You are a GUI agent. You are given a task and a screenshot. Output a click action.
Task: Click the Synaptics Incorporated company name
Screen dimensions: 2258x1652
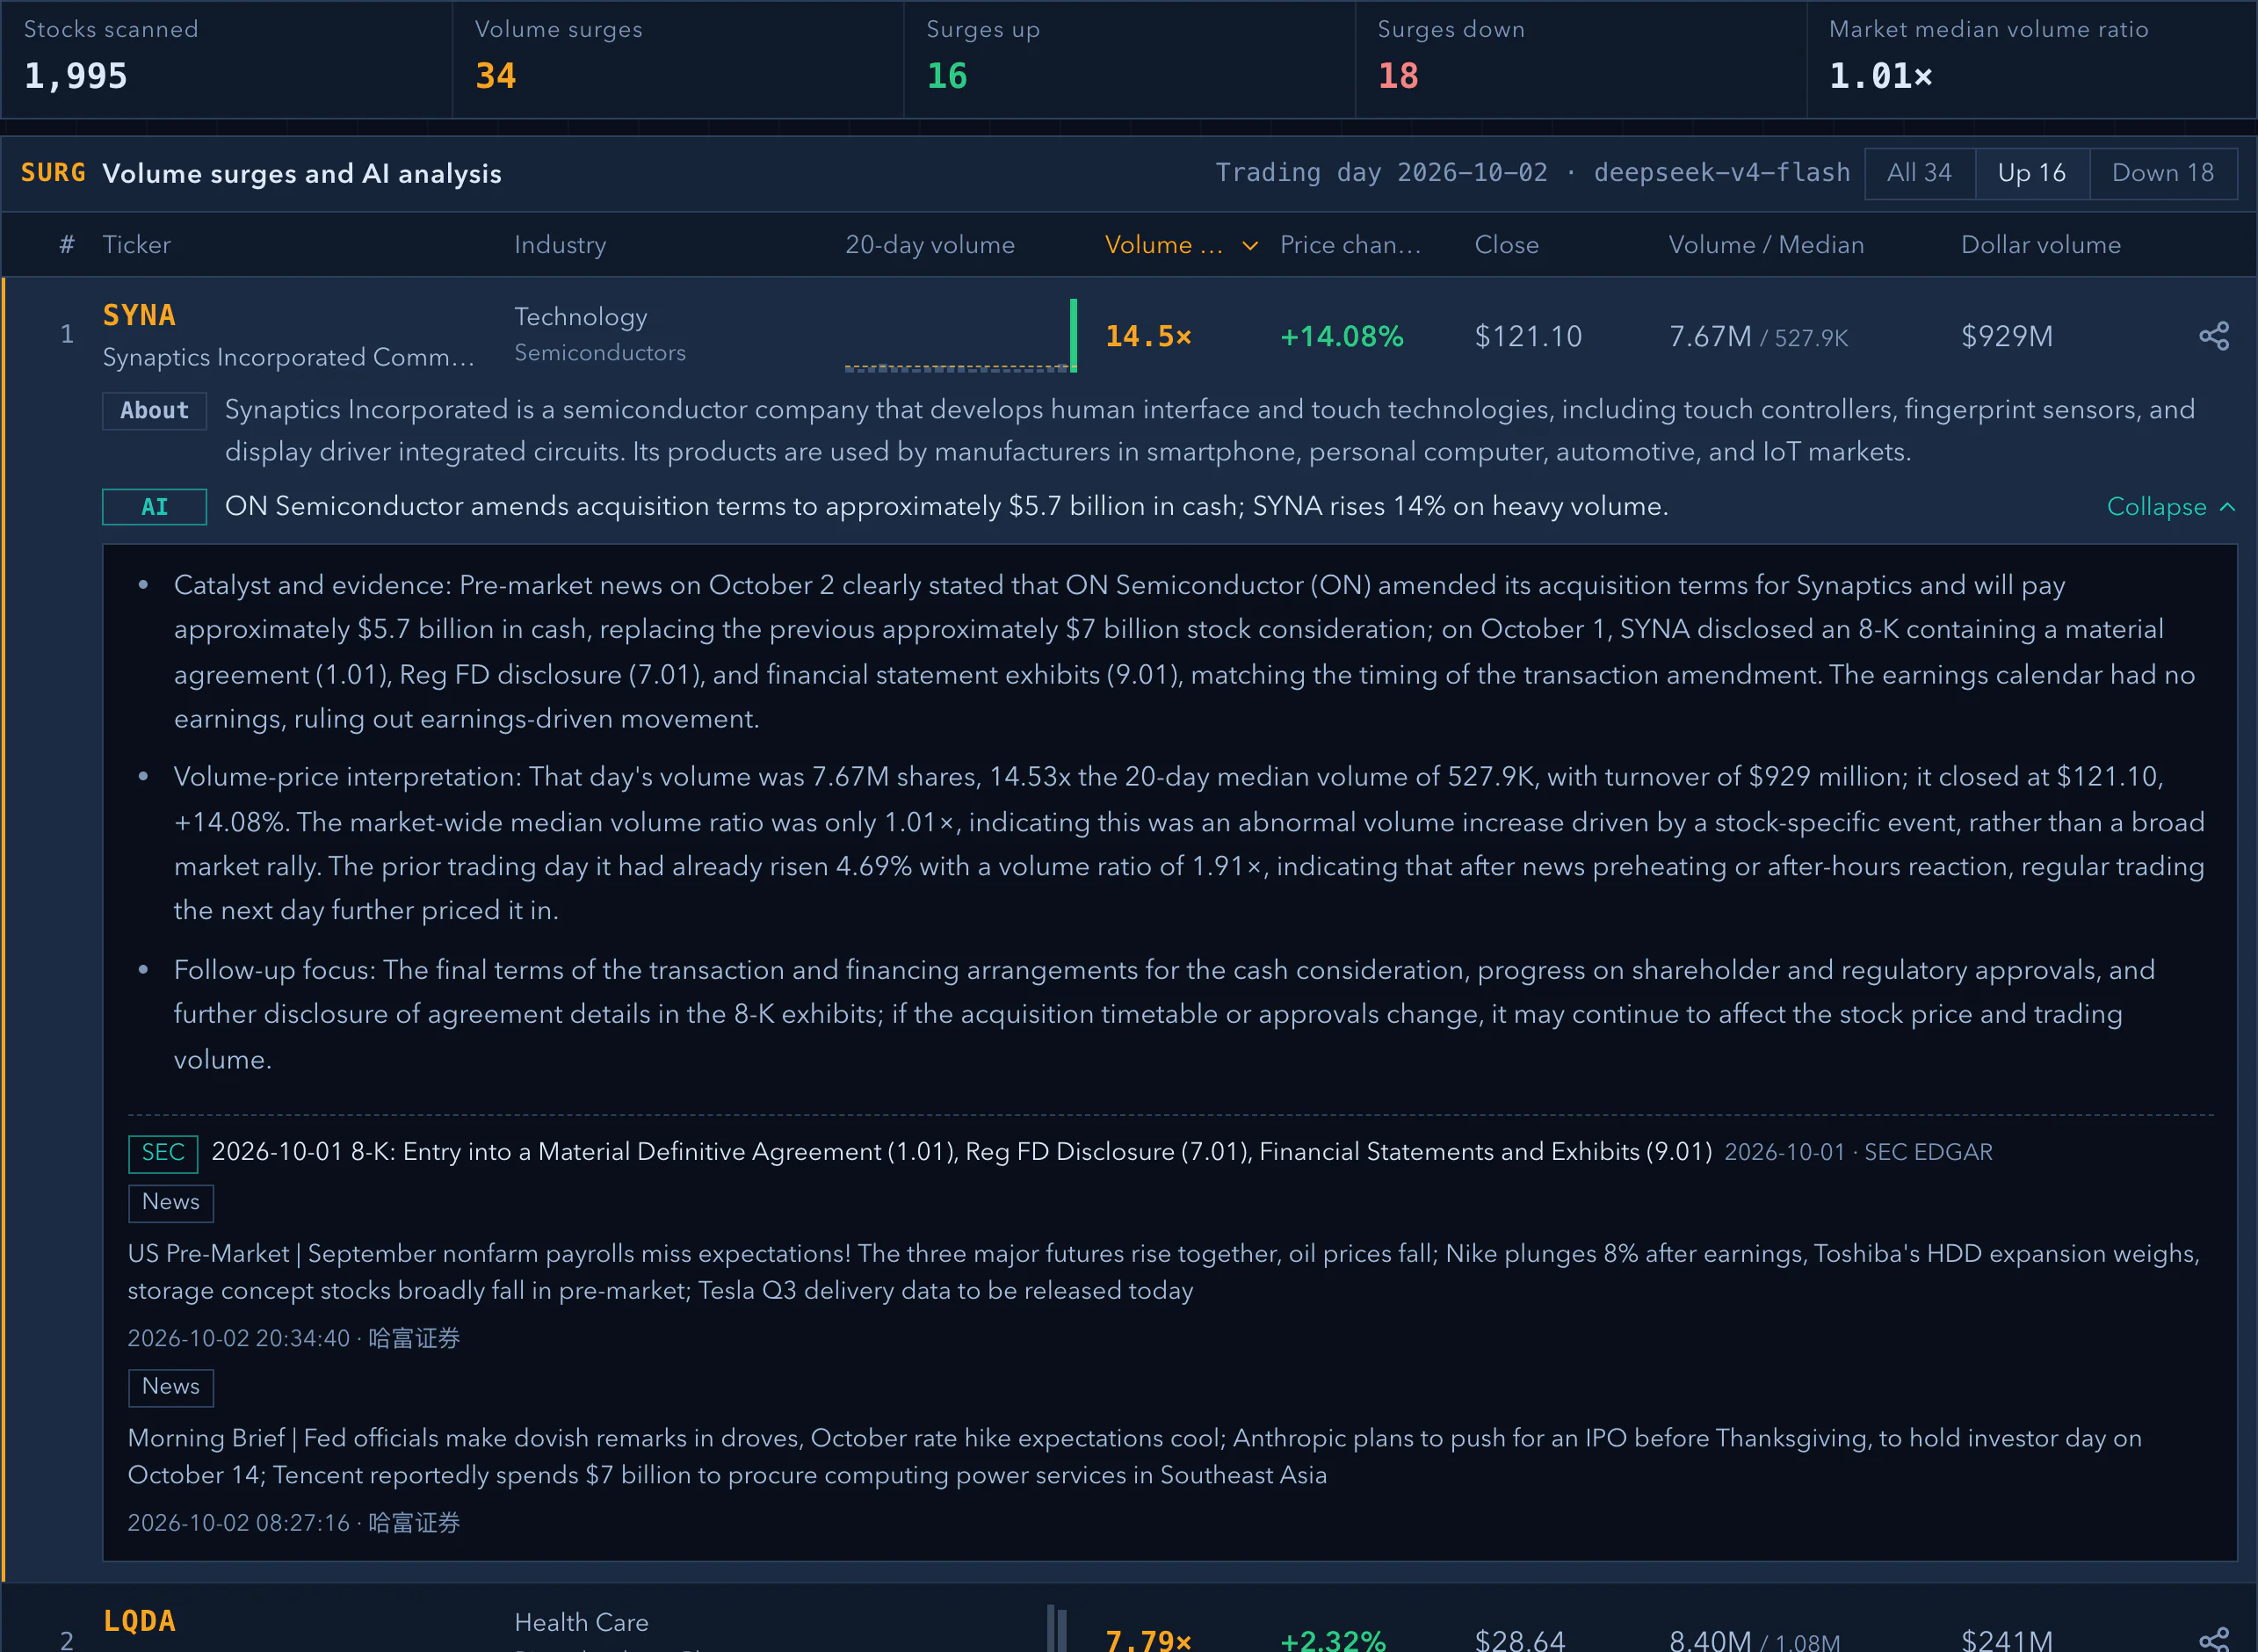click(289, 357)
